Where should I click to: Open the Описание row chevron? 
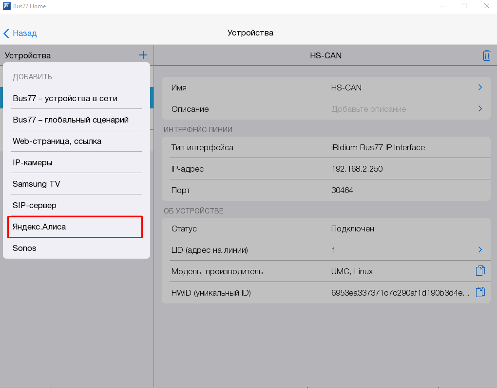pyautogui.click(x=480, y=109)
